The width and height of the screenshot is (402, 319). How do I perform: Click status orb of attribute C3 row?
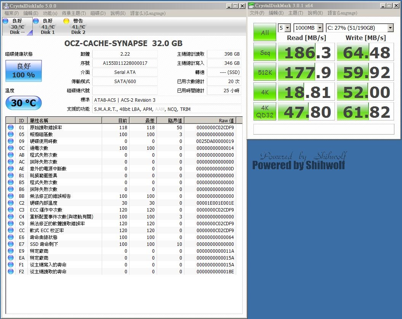tap(11, 210)
